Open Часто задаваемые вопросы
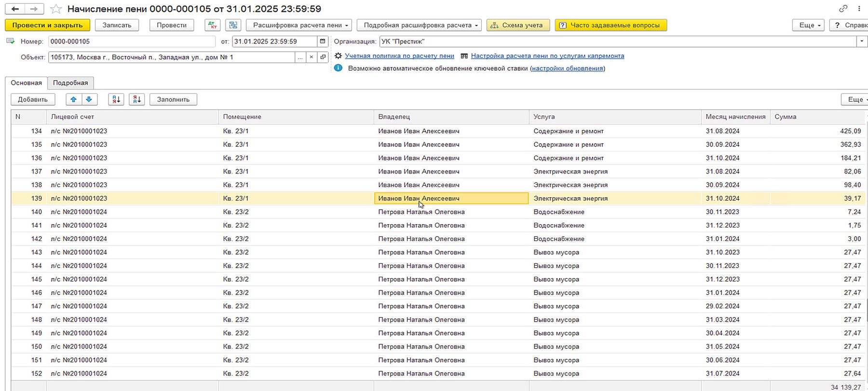Image resolution: width=868 pixels, height=391 pixels. point(611,25)
